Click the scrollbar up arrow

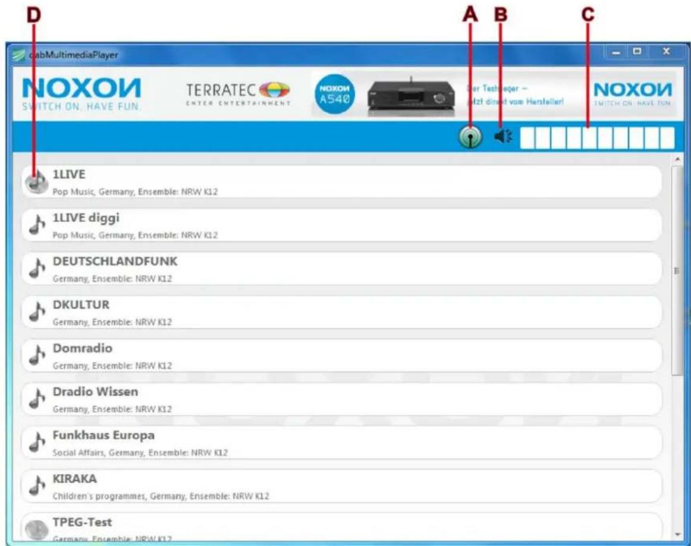click(677, 159)
